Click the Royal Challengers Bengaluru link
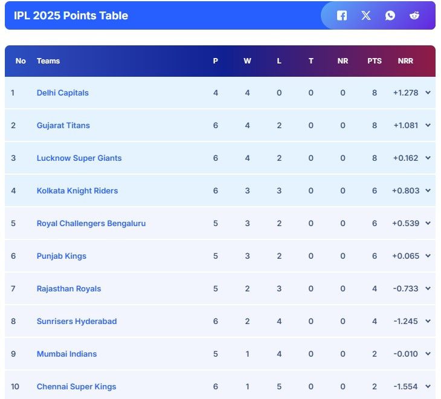 point(91,223)
